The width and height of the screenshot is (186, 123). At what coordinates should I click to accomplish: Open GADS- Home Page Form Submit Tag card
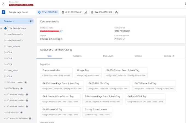[62, 86]
